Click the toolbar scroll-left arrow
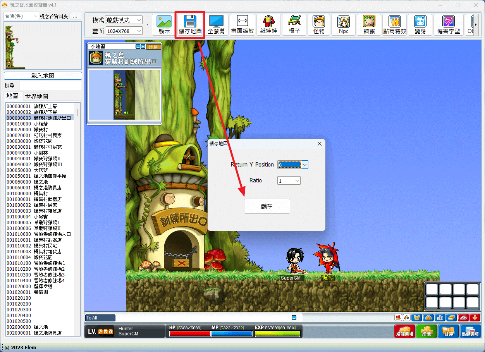 [x=147, y=25]
